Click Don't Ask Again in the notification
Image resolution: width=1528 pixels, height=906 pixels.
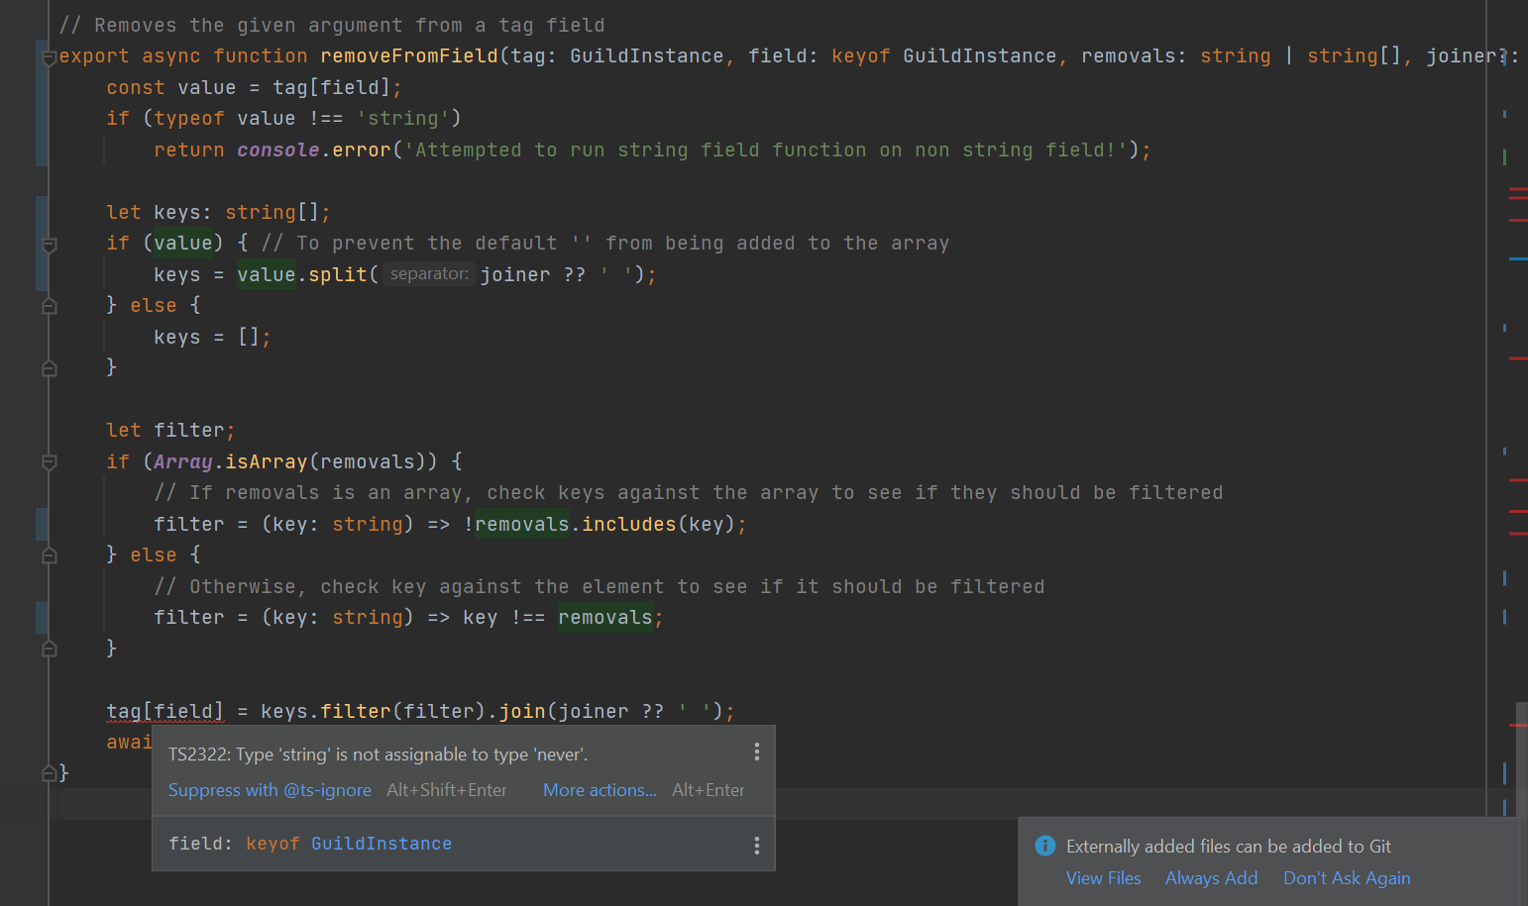click(1347, 878)
